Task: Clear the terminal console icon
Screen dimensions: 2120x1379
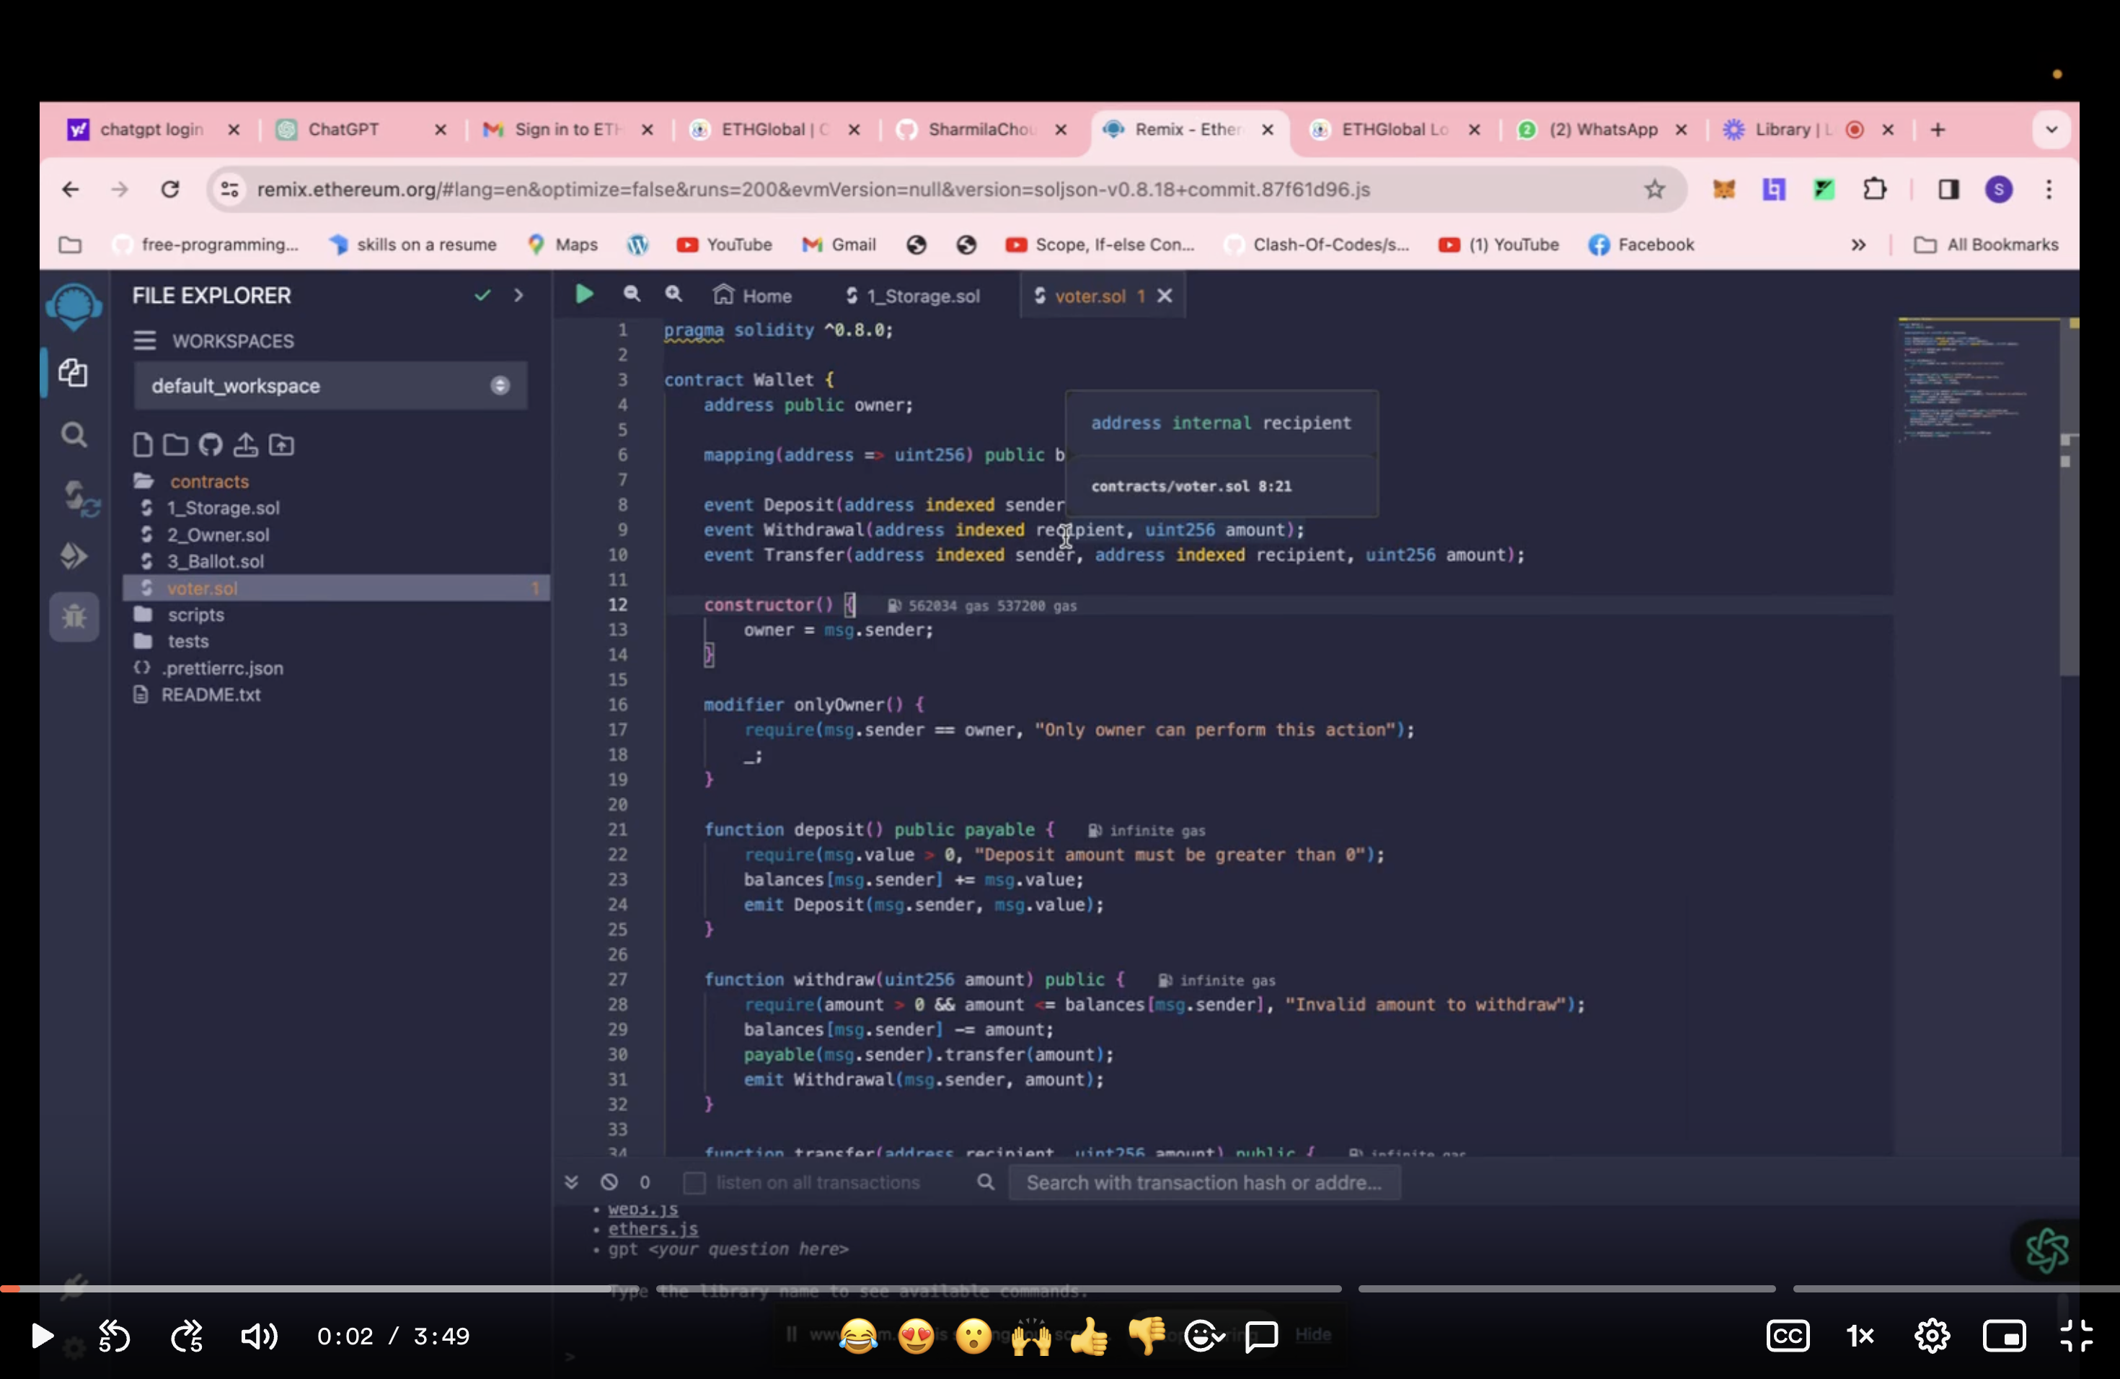Action: pyautogui.click(x=609, y=1182)
